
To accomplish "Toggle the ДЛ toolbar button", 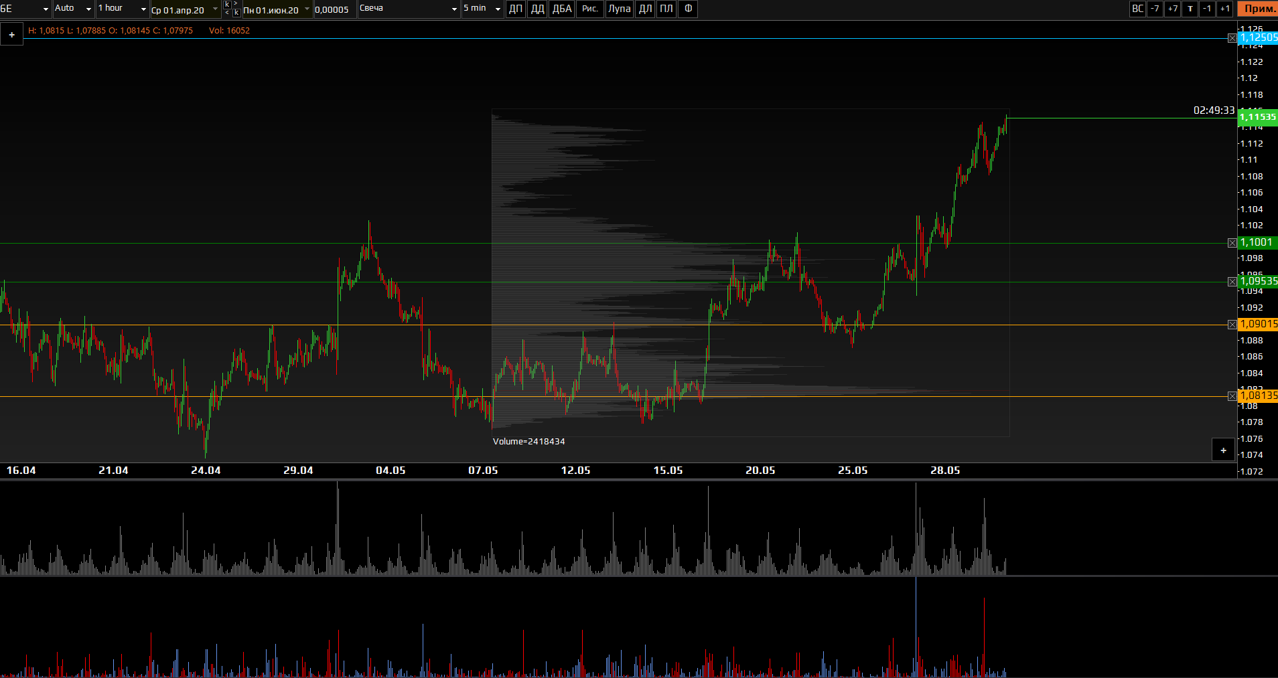I will tap(645, 9).
